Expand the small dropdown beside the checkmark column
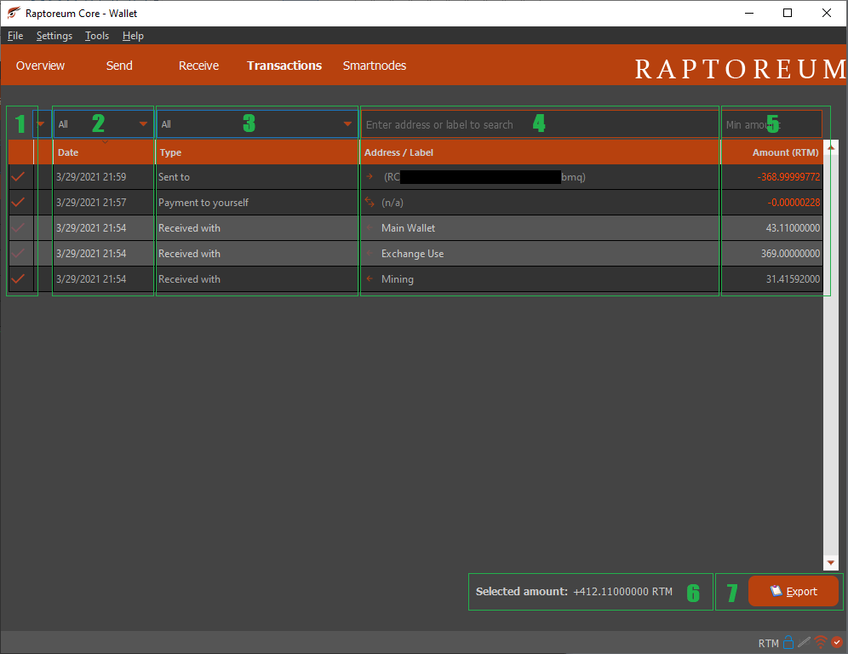Viewport: 848px width, 654px height. [x=40, y=123]
